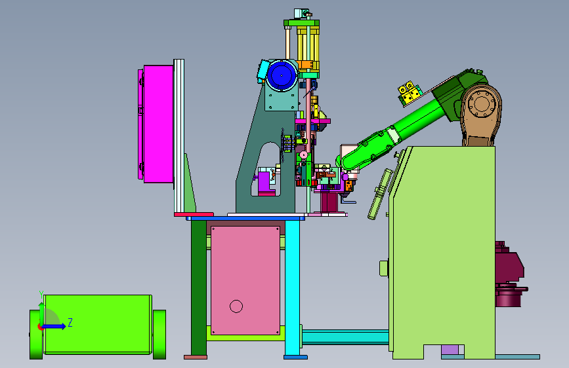Select the brown foot under green leg
The image size is (569, 368).
[x=195, y=357]
